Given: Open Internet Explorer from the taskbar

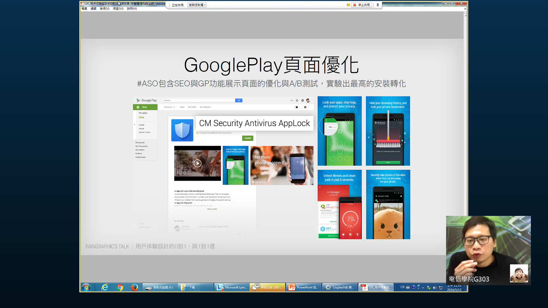Looking at the screenshot, I should point(105,287).
